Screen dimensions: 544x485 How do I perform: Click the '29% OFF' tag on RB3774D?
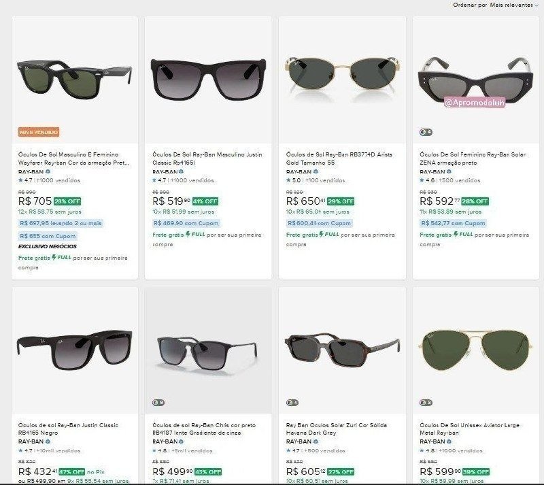(341, 201)
